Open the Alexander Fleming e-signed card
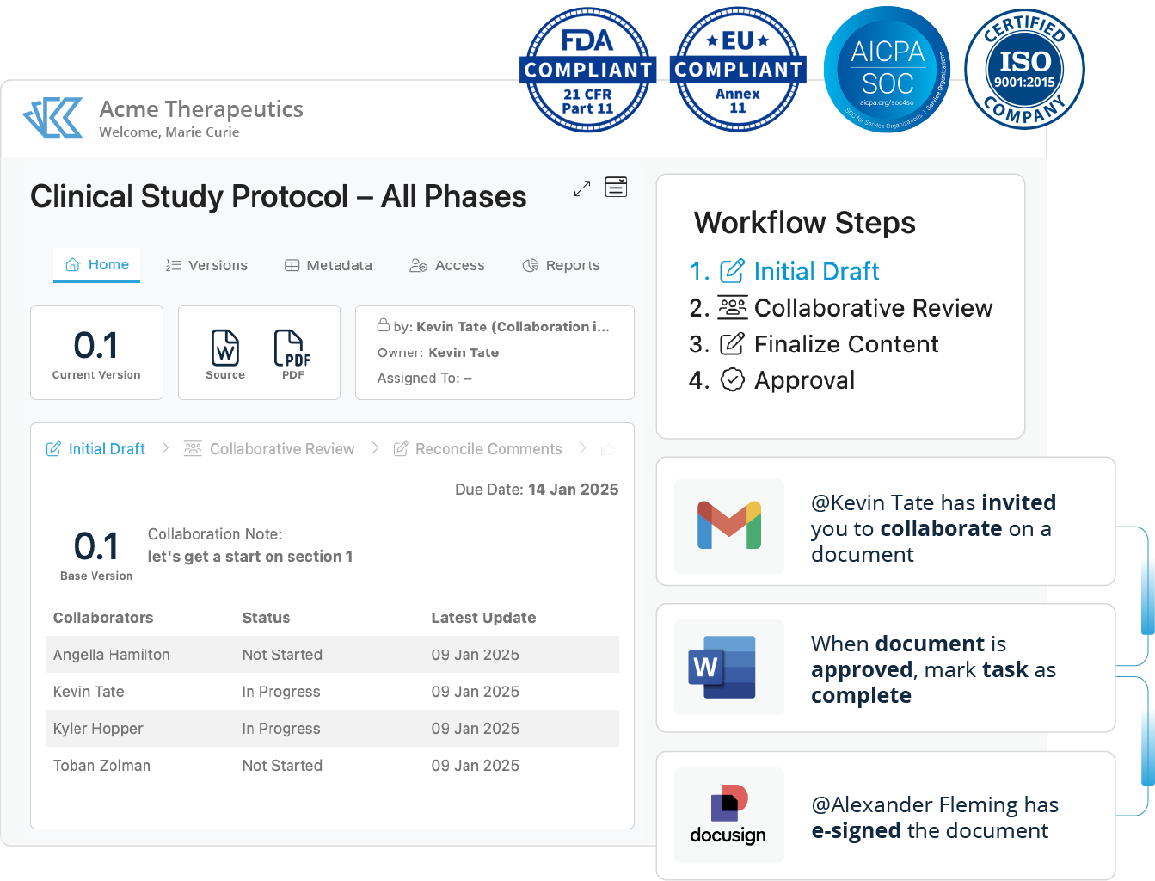 pos(886,816)
